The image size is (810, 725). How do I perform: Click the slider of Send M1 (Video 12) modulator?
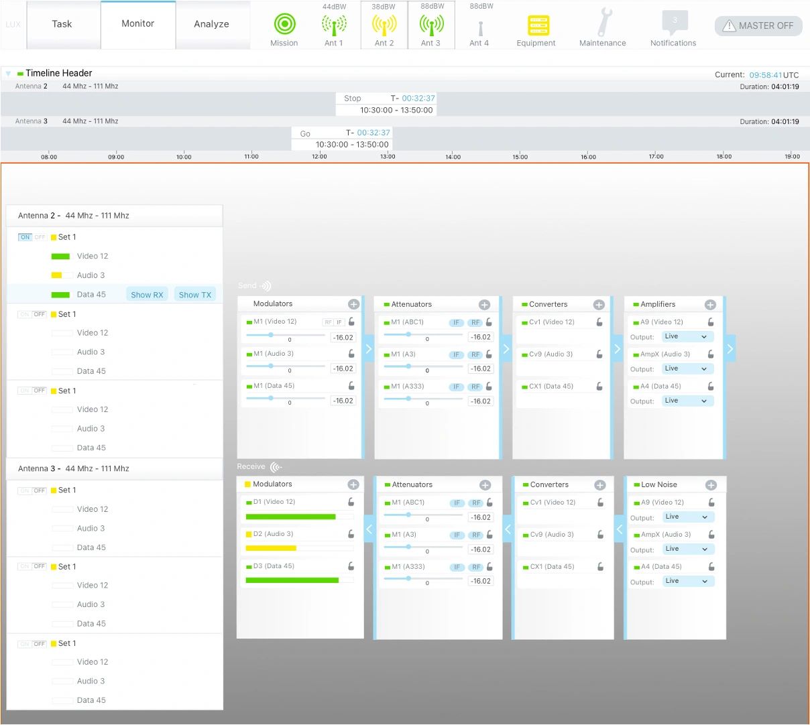pyautogui.click(x=286, y=334)
